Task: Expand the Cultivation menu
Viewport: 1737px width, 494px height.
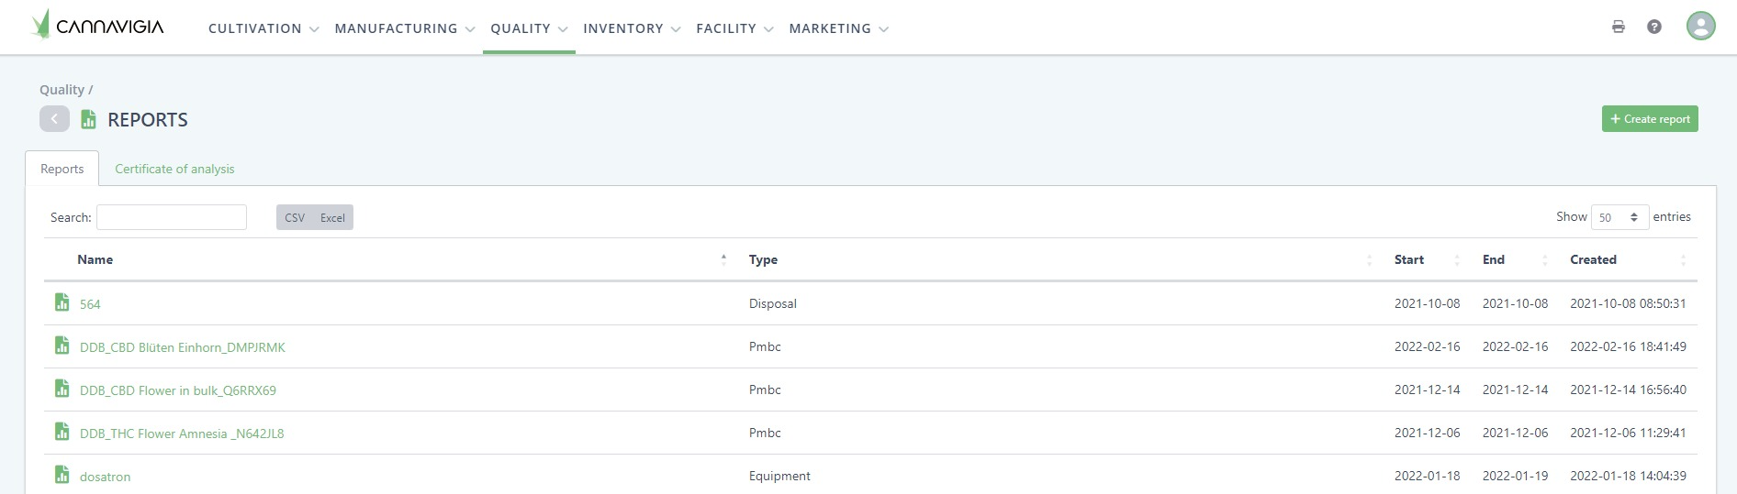Action: tap(263, 28)
